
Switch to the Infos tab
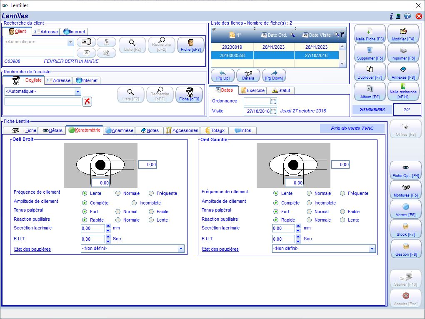pos(242,130)
